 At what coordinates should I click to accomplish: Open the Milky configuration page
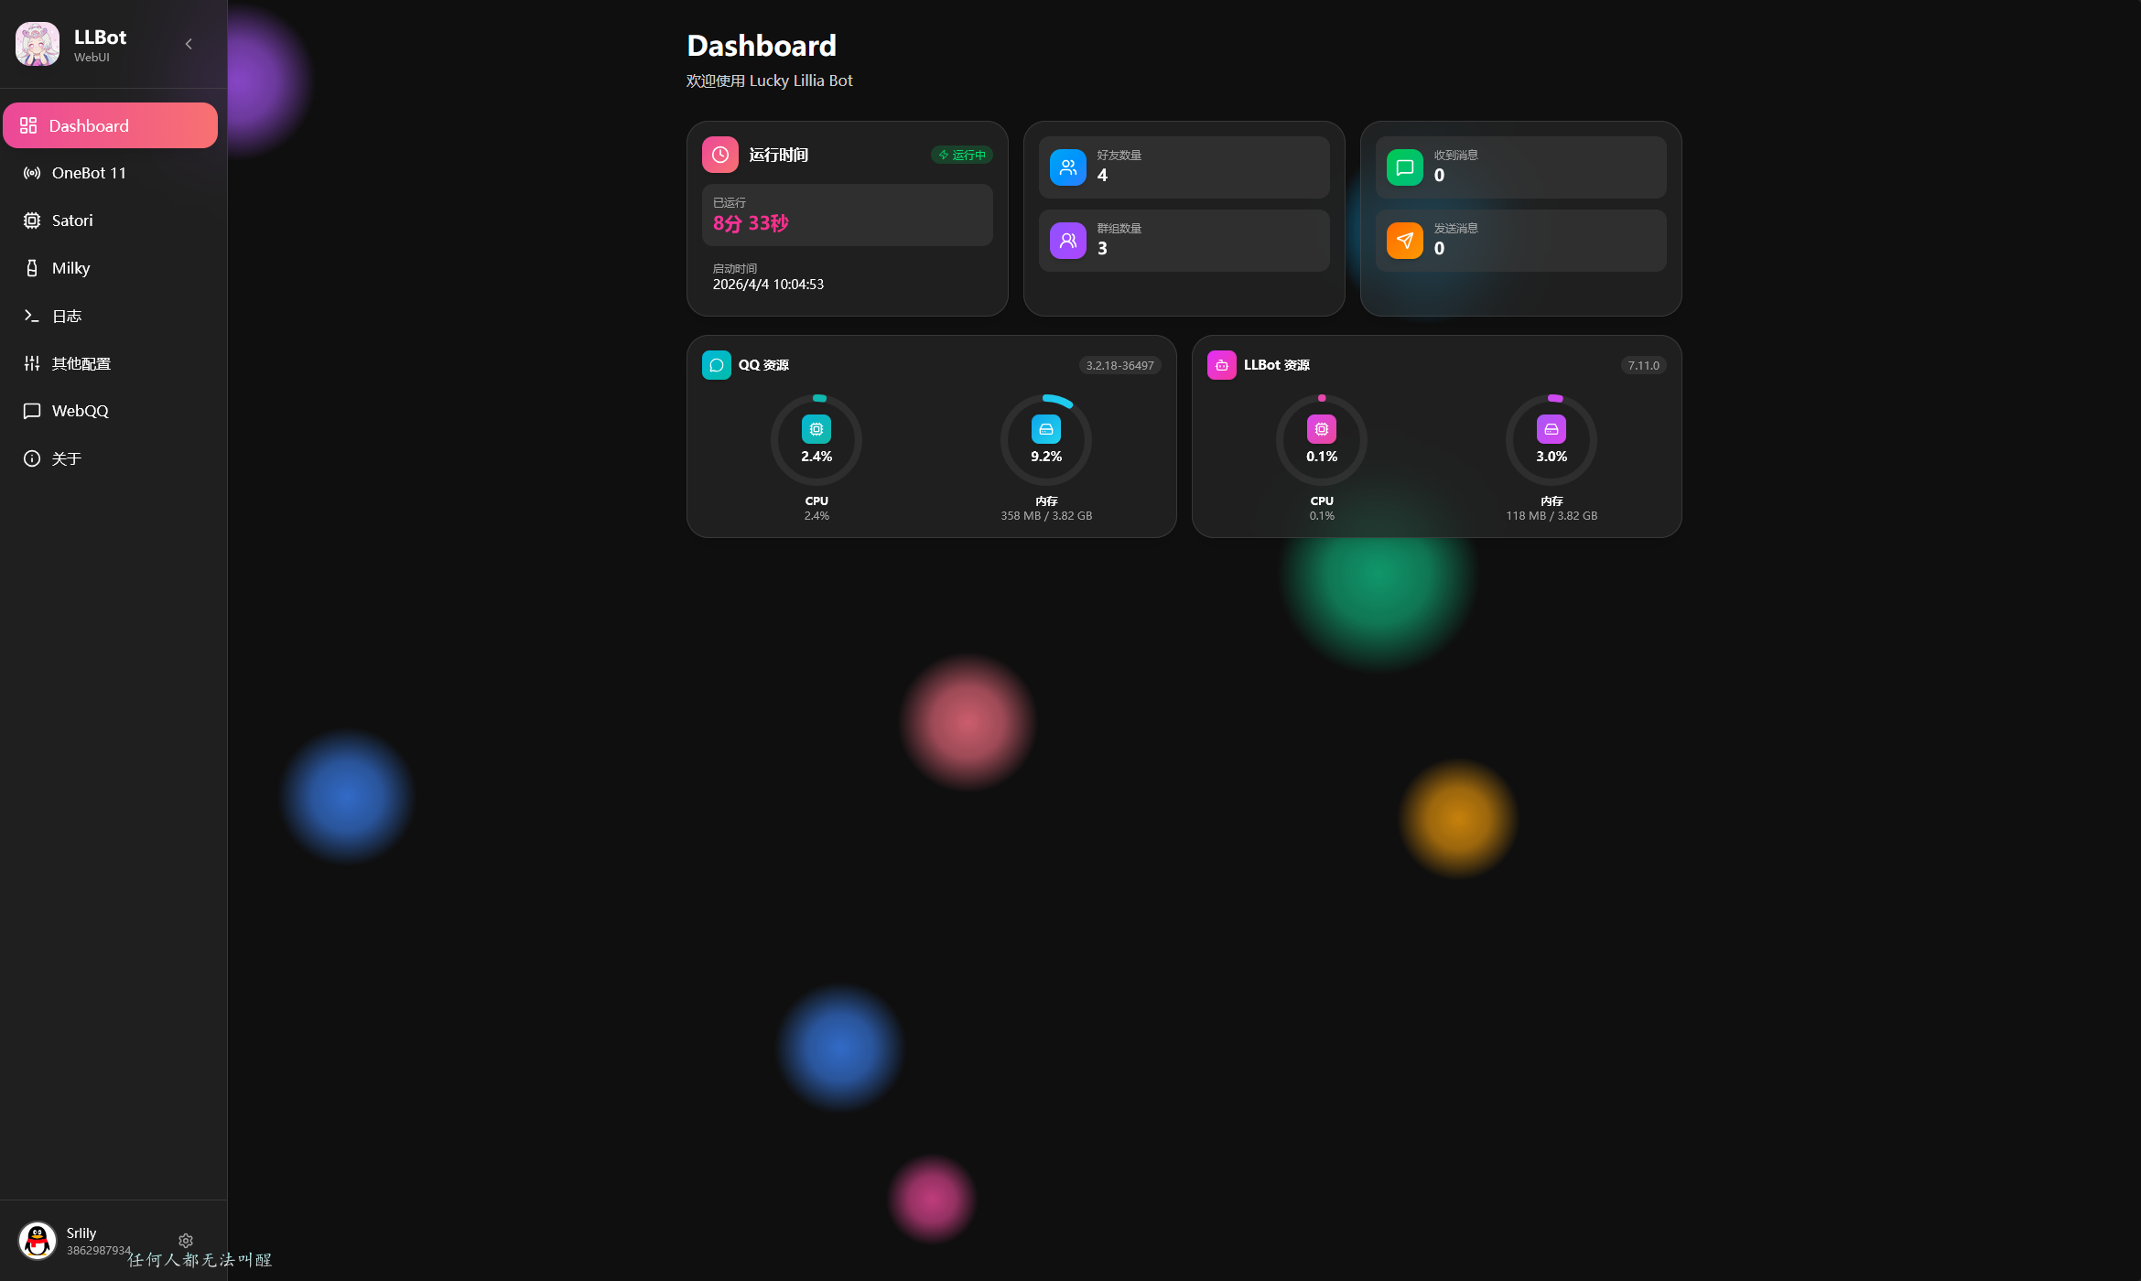70,268
